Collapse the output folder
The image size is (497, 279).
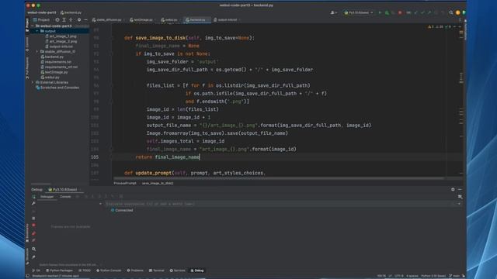coord(37,31)
